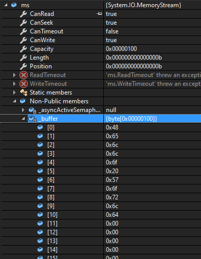Select the CanTimeout property name
The width and height of the screenshot is (201, 259).
click(x=47, y=31)
